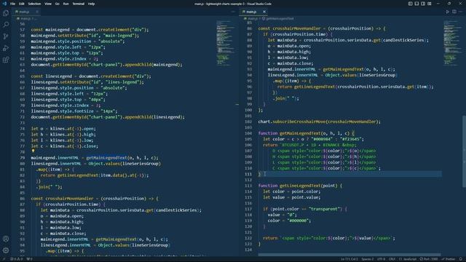This screenshot has width=466, height=262.
Task: Click line number 79 in left editor
Action: point(23,158)
